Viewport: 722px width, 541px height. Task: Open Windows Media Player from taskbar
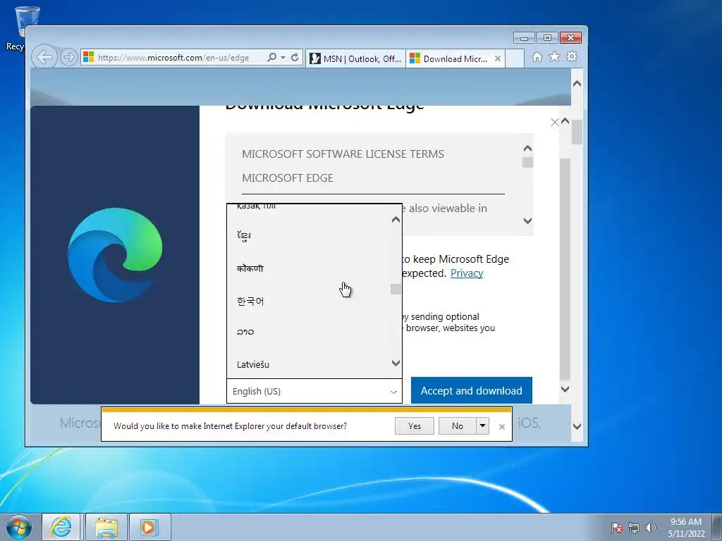pyautogui.click(x=149, y=527)
